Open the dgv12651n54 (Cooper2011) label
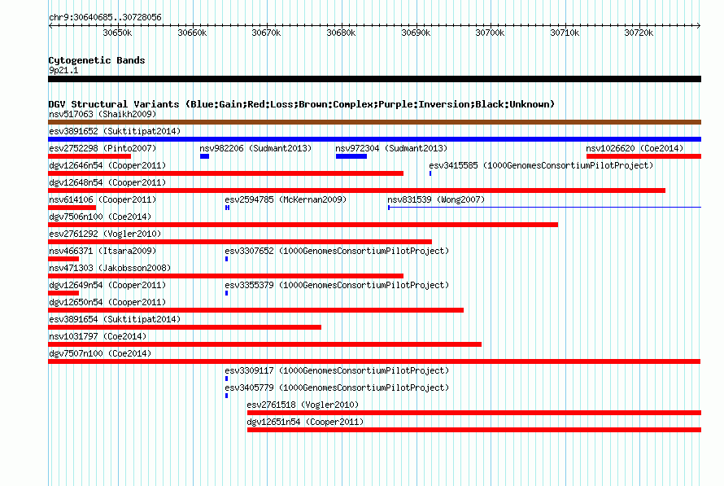 click(305, 422)
